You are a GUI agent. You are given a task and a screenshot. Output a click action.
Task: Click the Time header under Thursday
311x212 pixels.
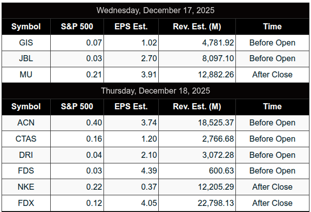click(272, 106)
